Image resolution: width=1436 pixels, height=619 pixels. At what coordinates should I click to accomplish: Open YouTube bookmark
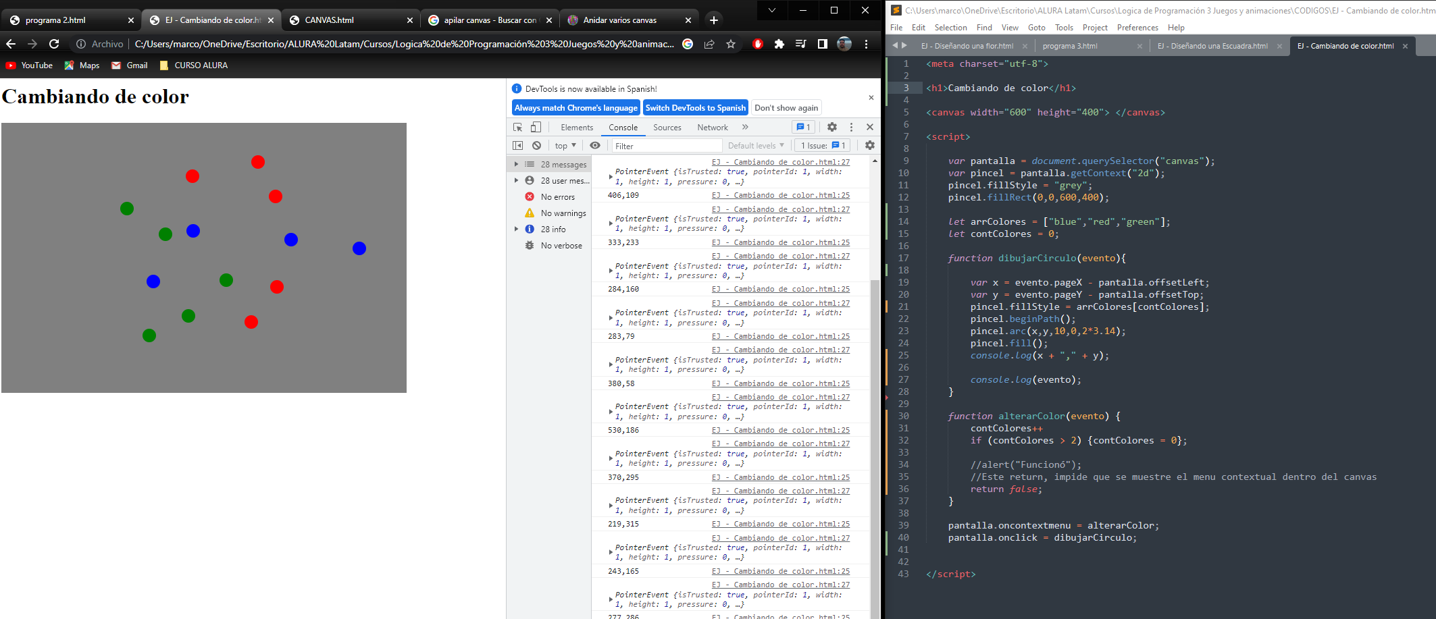[x=29, y=65]
